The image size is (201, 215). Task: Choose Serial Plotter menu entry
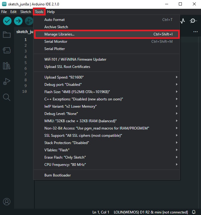click(107, 49)
